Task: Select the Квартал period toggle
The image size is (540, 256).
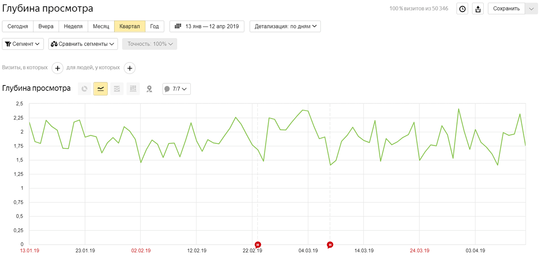Action: [x=130, y=27]
